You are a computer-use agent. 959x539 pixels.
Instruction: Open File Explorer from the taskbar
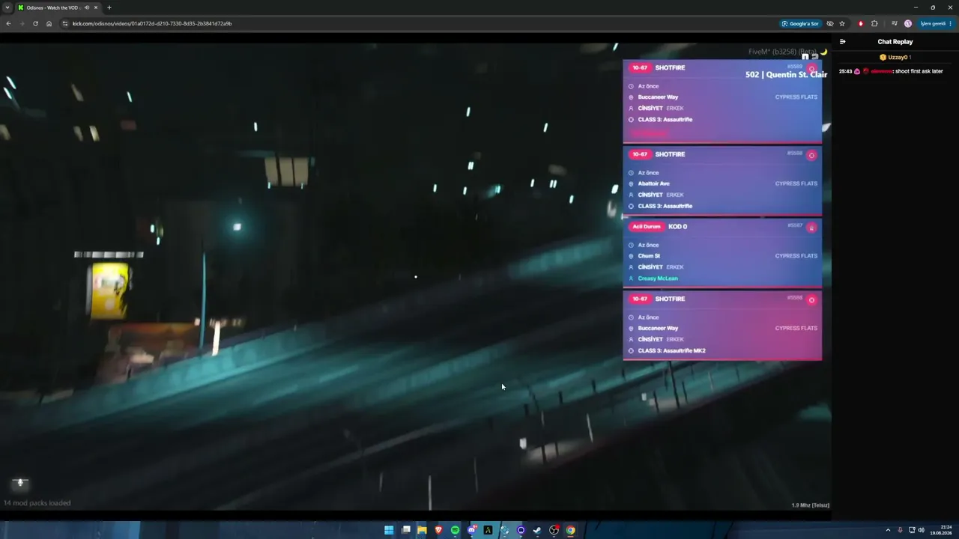click(x=422, y=530)
